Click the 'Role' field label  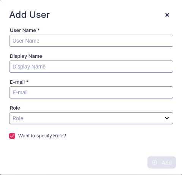15,108
